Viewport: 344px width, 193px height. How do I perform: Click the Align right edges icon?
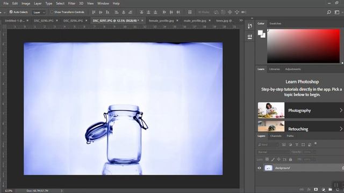click(x=130, y=12)
